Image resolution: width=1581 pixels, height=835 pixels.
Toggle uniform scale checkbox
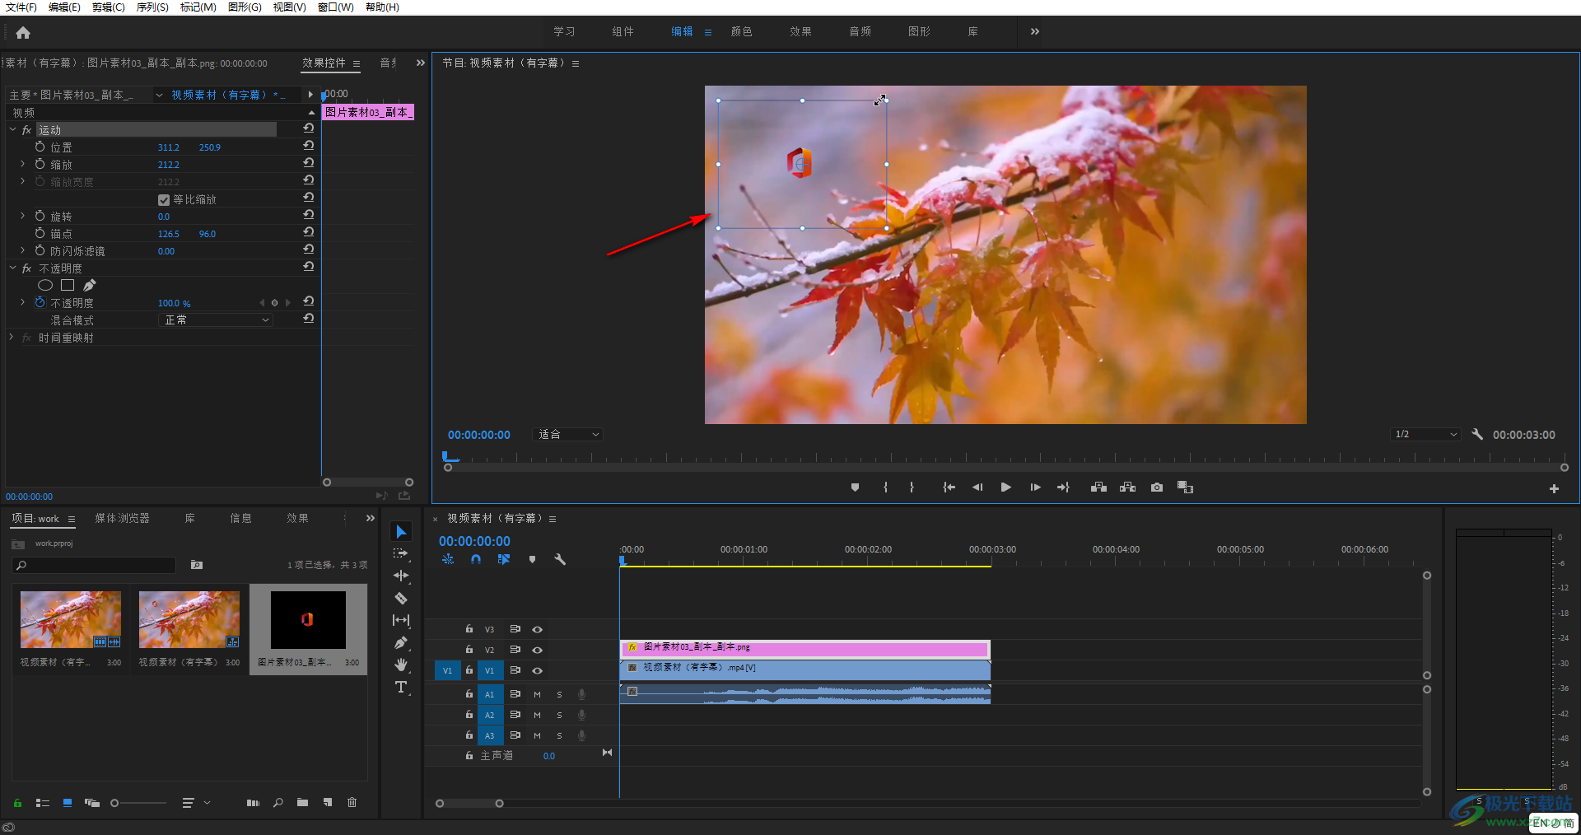[164, 199]
